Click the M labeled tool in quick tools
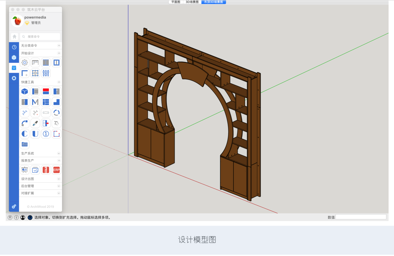This screenshot has height=256, width=394. coord(35,102)
